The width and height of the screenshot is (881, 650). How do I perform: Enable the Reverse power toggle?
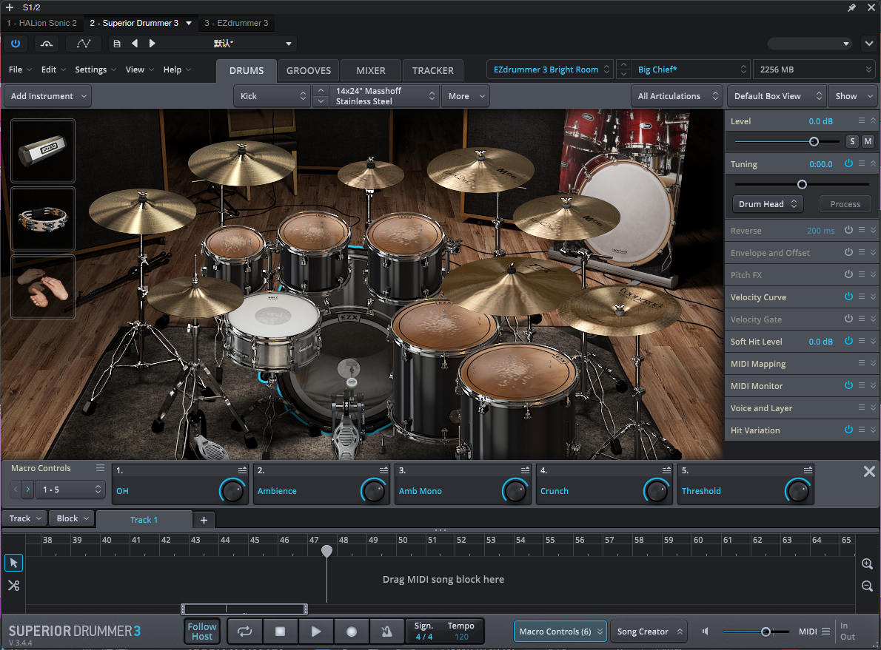[x=848, y=230]
